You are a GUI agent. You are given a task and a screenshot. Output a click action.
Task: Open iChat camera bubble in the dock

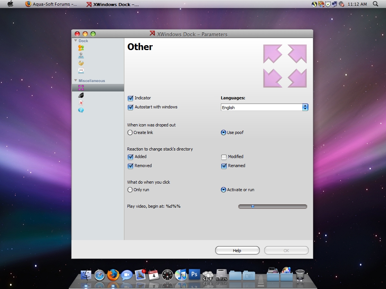(x=127, y=275)
